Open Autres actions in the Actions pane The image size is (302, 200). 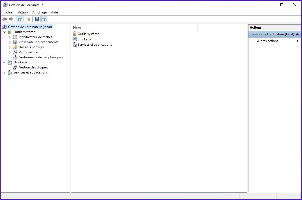point(268,41)
